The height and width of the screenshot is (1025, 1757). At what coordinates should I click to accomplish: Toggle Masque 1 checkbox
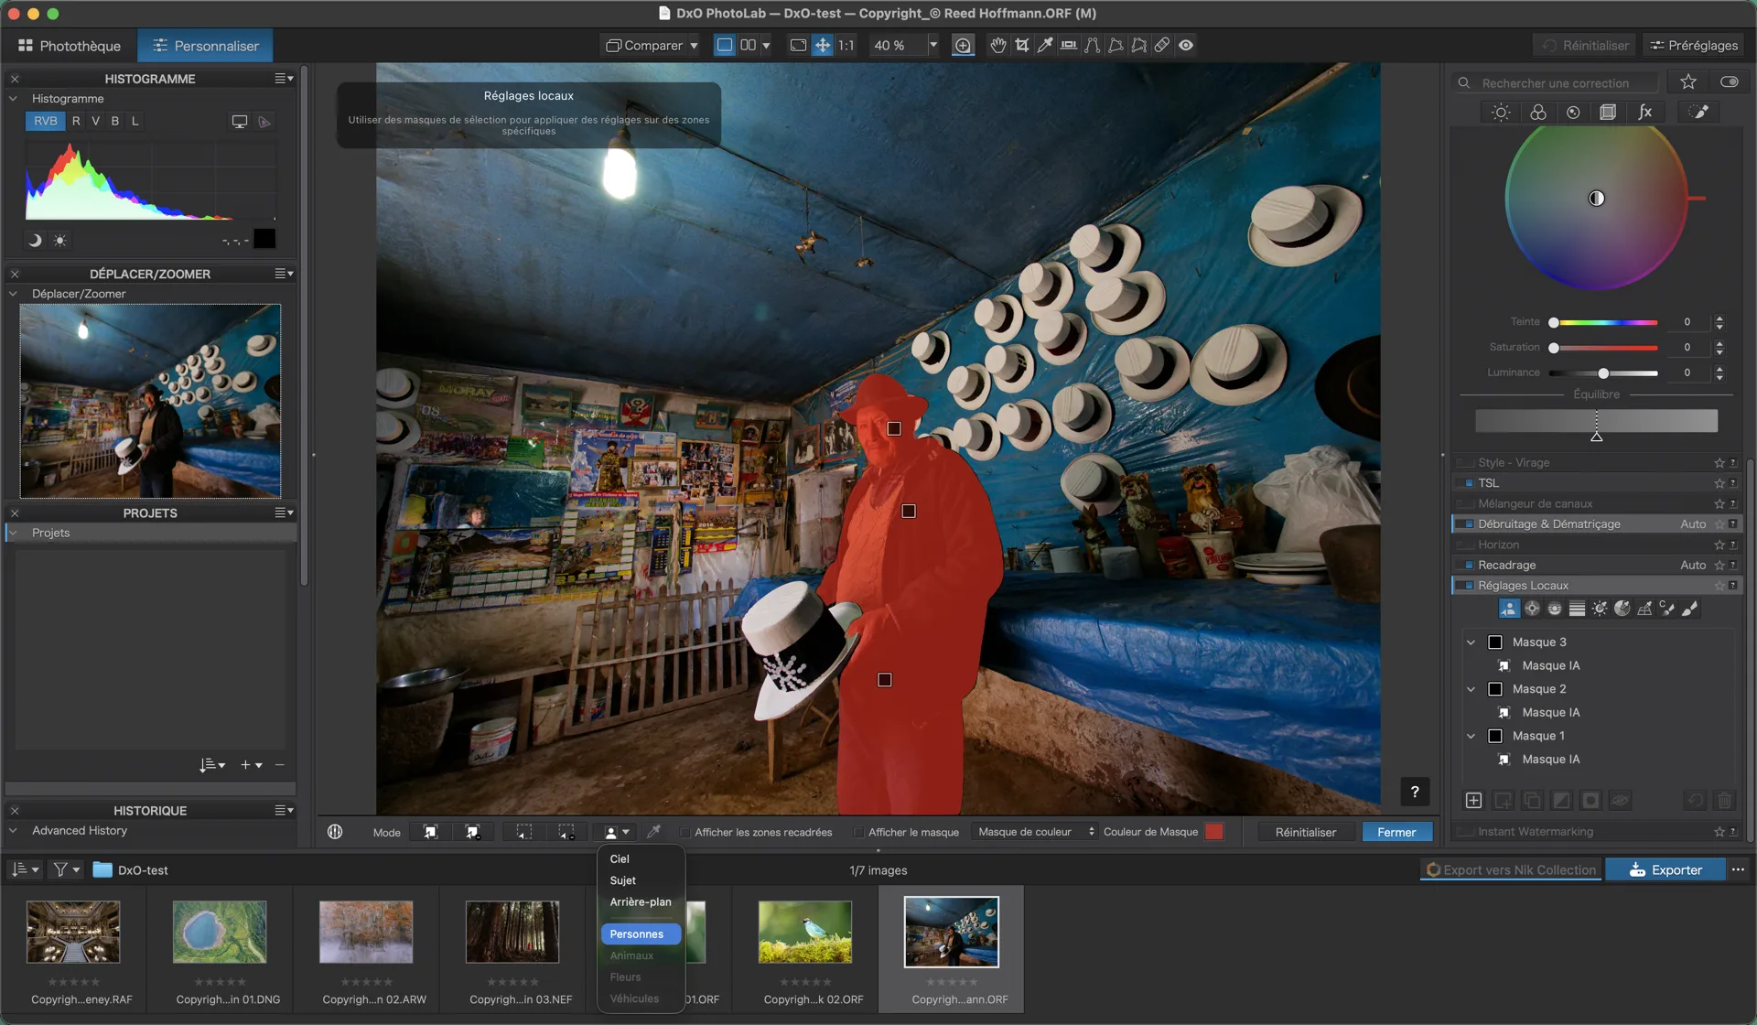[1495, 736]
